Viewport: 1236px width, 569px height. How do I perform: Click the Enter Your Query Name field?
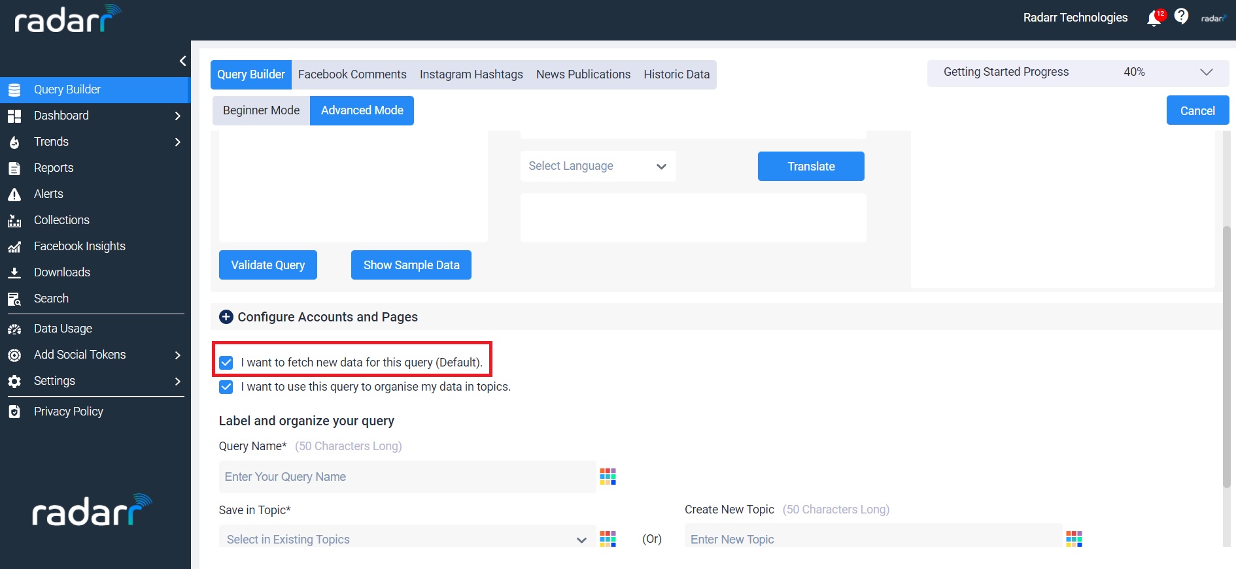click(407, 477)
